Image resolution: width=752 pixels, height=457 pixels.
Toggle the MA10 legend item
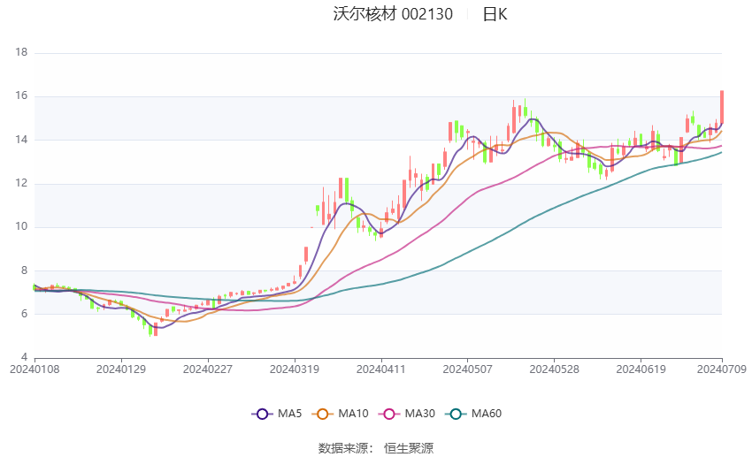pos(340,414)
